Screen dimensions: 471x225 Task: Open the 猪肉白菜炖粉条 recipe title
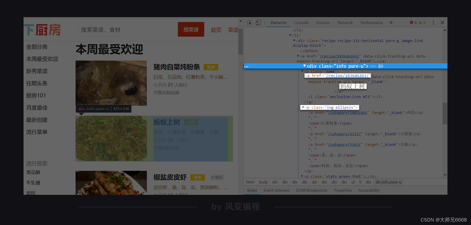point(177,67)
